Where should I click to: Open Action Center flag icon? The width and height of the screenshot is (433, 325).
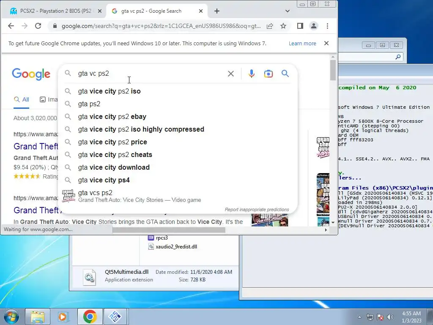click(x=380, y=317)
